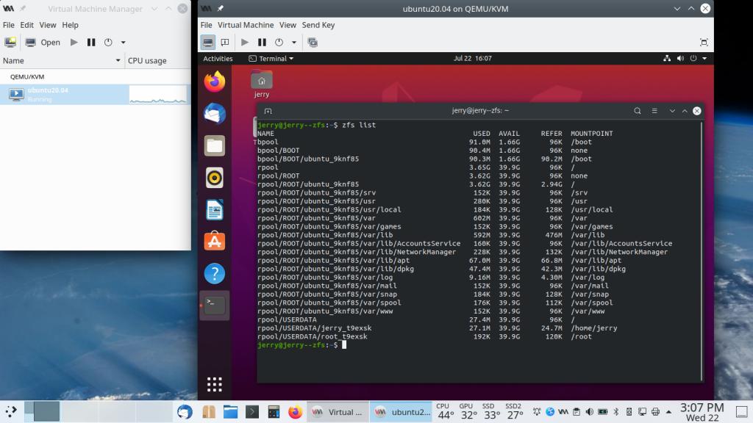This screenshot has height=423, width=753.
Task: Open Ubuntu Software from the dock
Action: [215, 241]
